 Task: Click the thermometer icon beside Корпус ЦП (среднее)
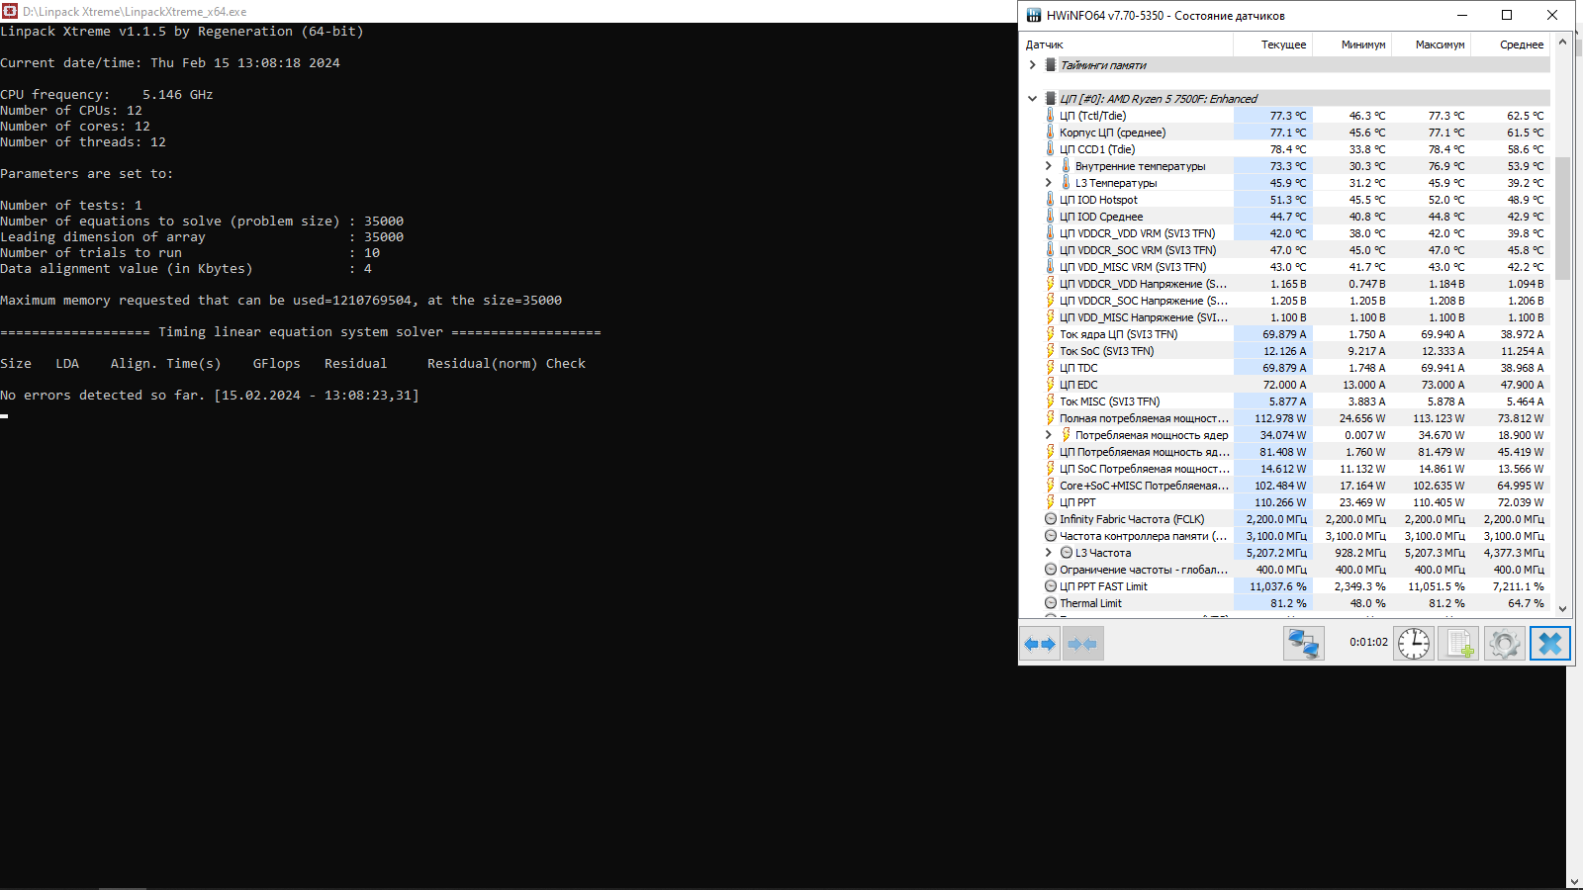[1051, 133]
